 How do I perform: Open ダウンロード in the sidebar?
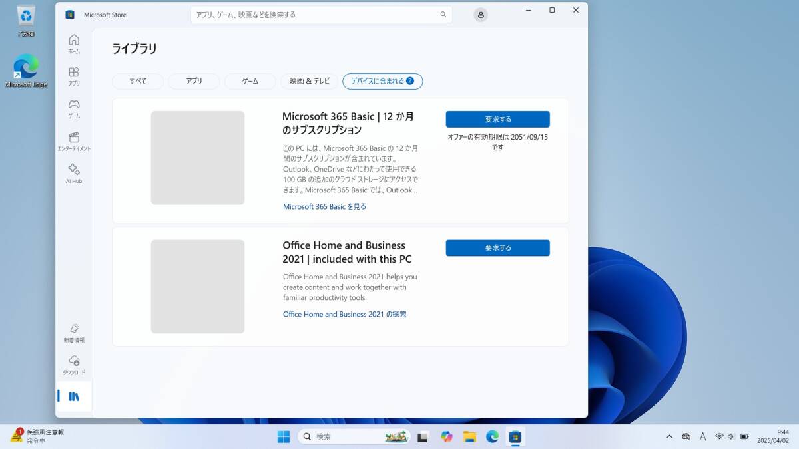coord(74,365)
